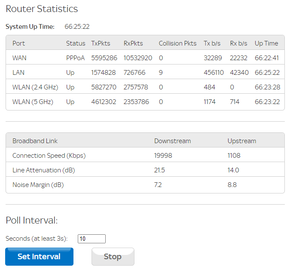Click the Noise Margin (dB) row label
The image size is (293, 276).
[38, 185]
